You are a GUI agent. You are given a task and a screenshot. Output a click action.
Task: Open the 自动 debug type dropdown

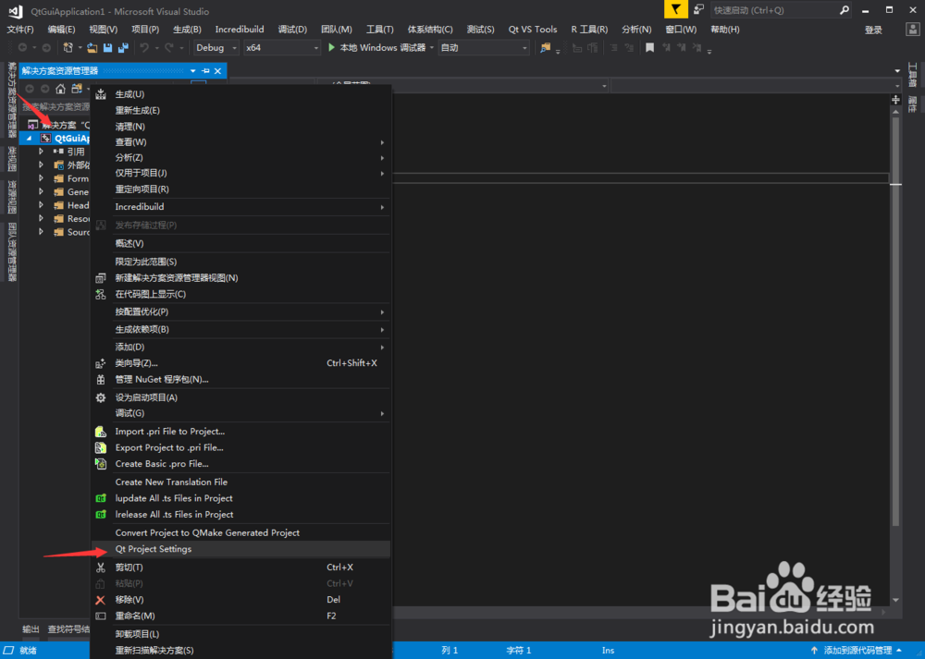point(484,48)
